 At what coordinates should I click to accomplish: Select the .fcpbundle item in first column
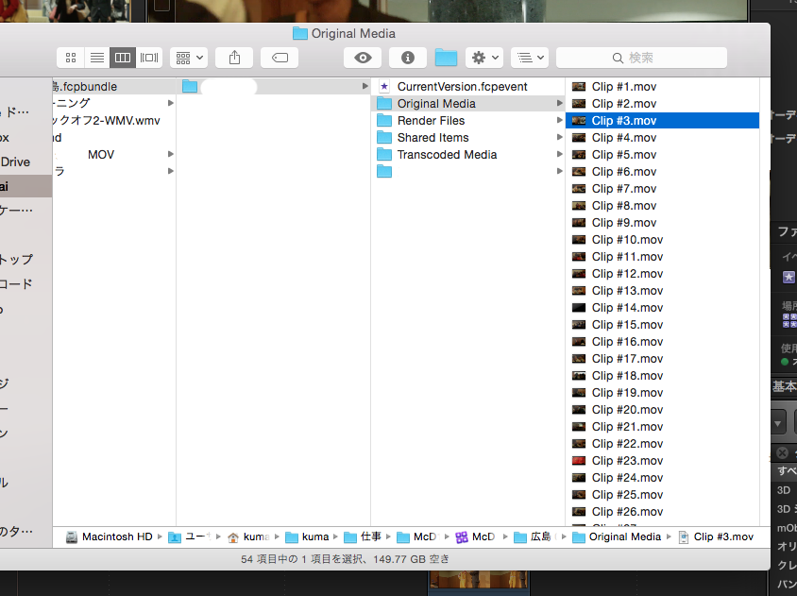click(x=114, y=87)
